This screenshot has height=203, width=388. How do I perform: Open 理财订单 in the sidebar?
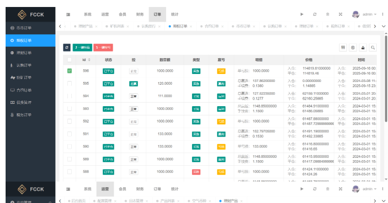[x=30, y=53]
